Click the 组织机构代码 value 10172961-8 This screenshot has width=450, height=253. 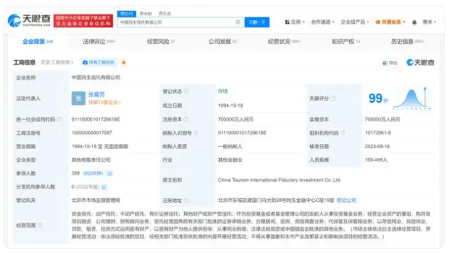tap(378, 133)
